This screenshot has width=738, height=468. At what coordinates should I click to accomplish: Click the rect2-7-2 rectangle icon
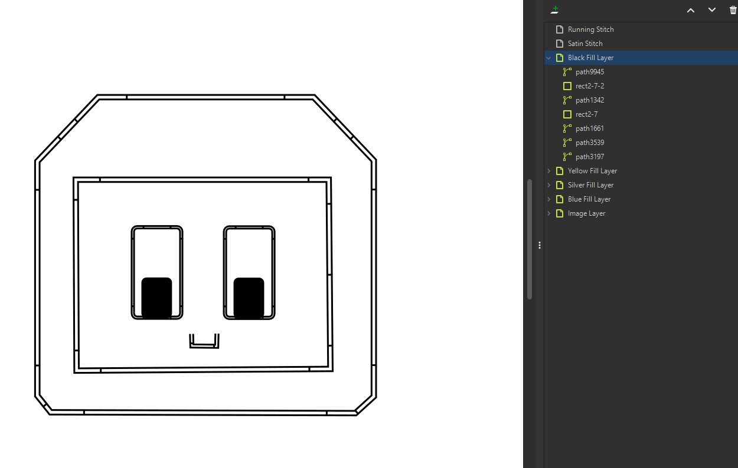point(567,86)
